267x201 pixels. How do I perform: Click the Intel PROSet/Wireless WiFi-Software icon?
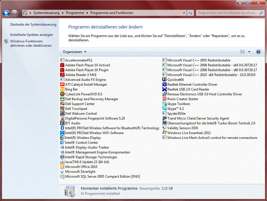click(x=62, y=133)
